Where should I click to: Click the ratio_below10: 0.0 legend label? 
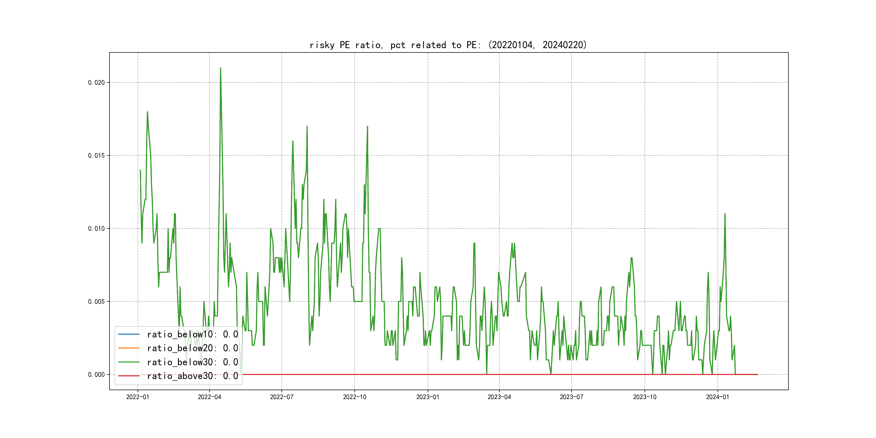(193, 334)
